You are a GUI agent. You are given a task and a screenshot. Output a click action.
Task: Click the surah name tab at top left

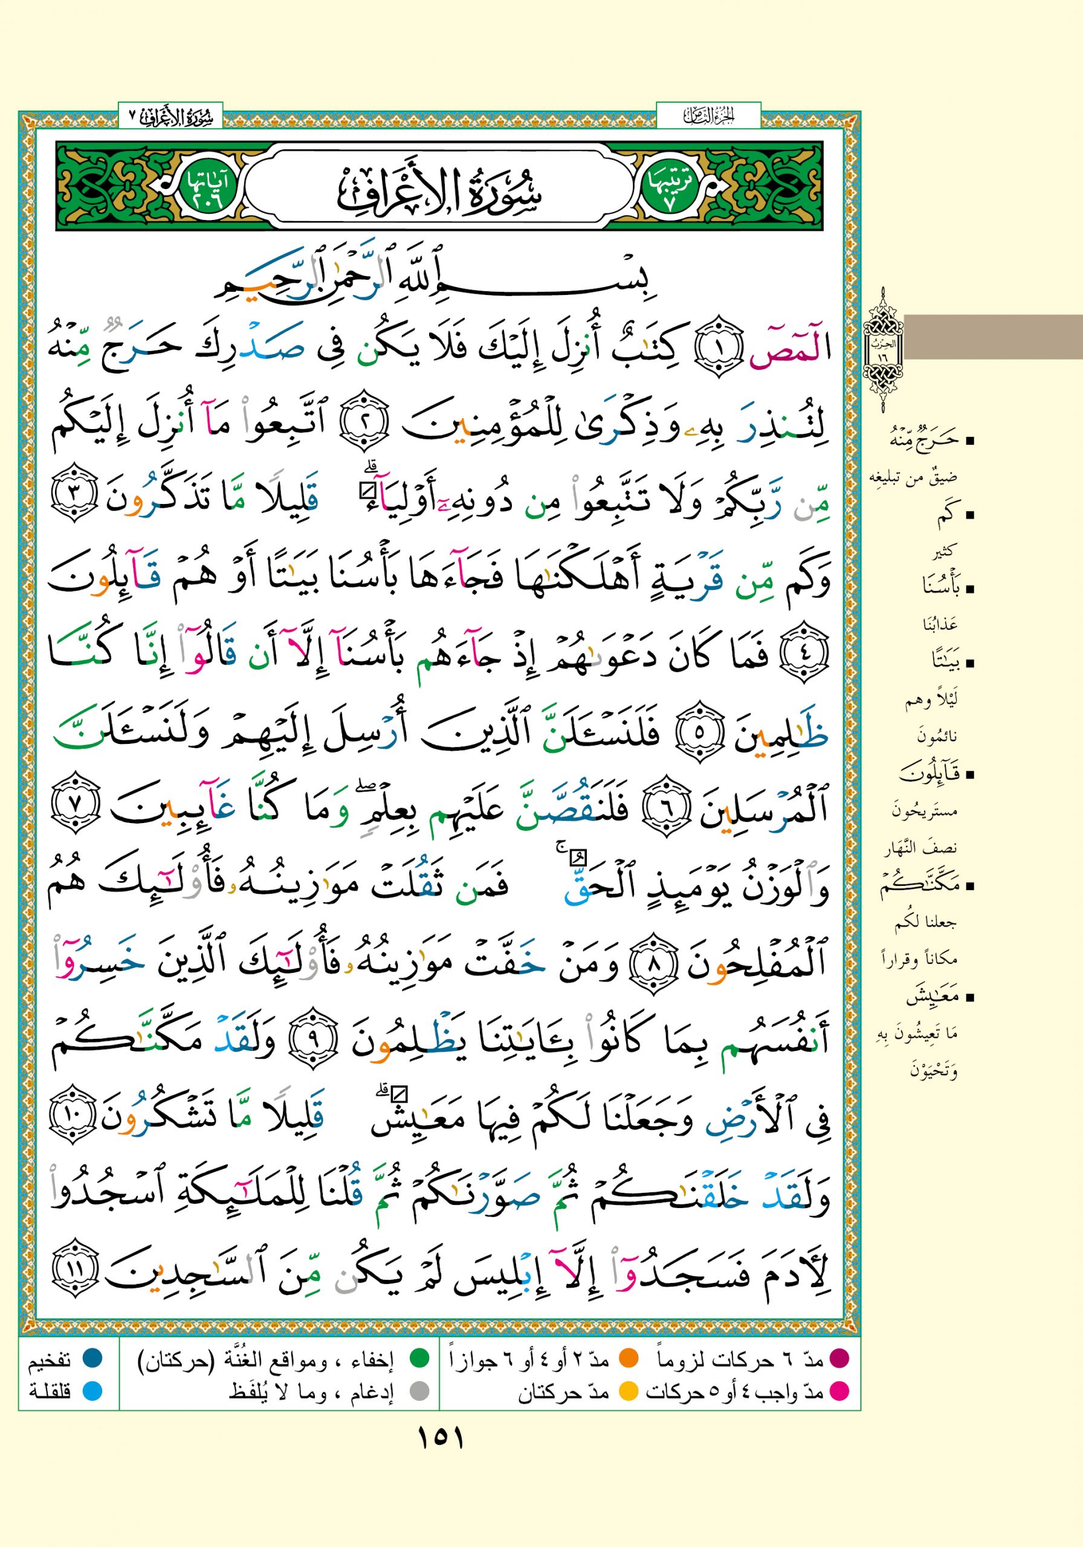click(x=170, y=117)
